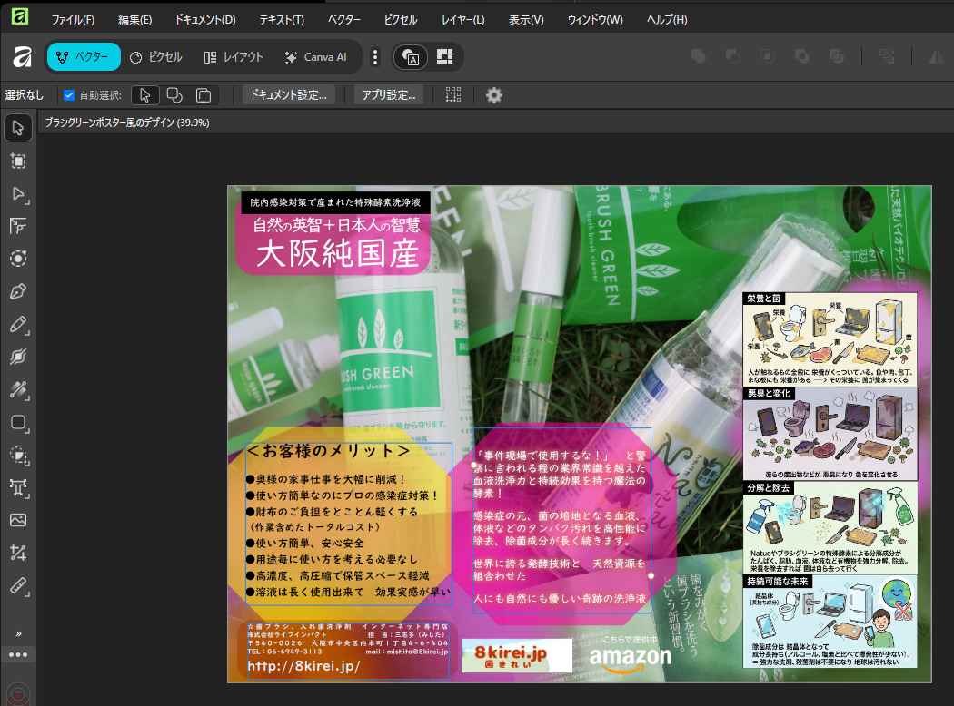Toggle the 自動選択 checkbox

[x=69, y=95]
